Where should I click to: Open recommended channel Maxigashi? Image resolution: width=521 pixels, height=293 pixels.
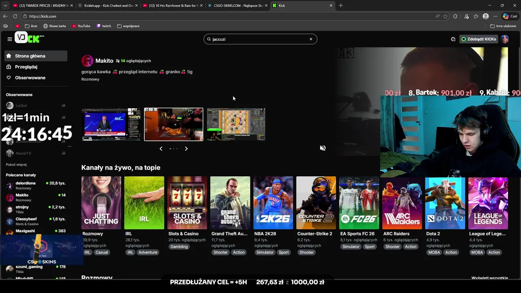[36, 231]
